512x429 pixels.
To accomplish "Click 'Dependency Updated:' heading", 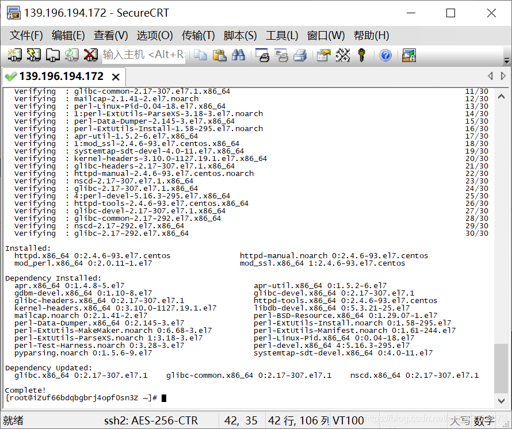I will [x=49, y=368].
